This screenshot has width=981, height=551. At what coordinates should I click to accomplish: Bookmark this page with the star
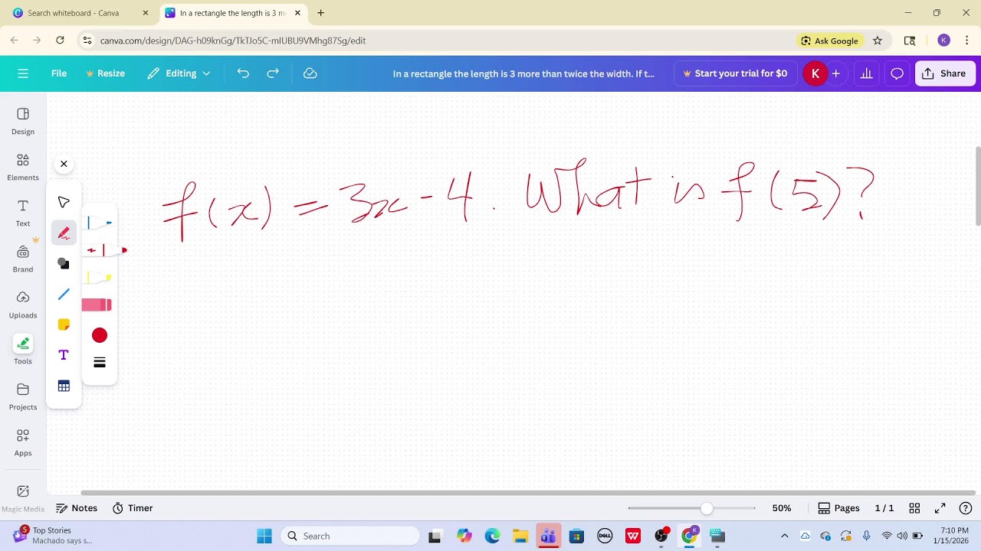(x=878, y=41)
